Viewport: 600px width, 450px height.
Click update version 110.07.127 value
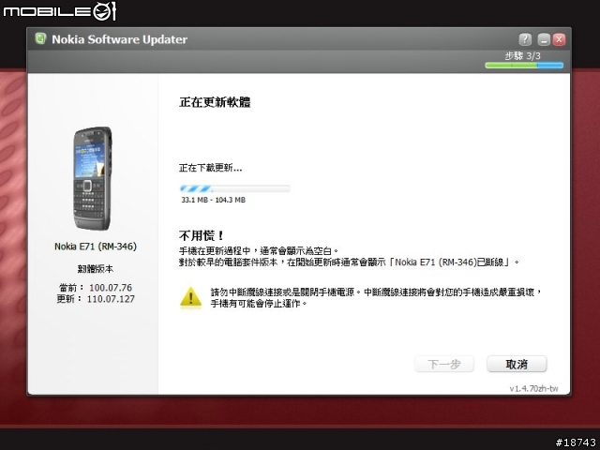pyautogui.click(x=111, y=299)
